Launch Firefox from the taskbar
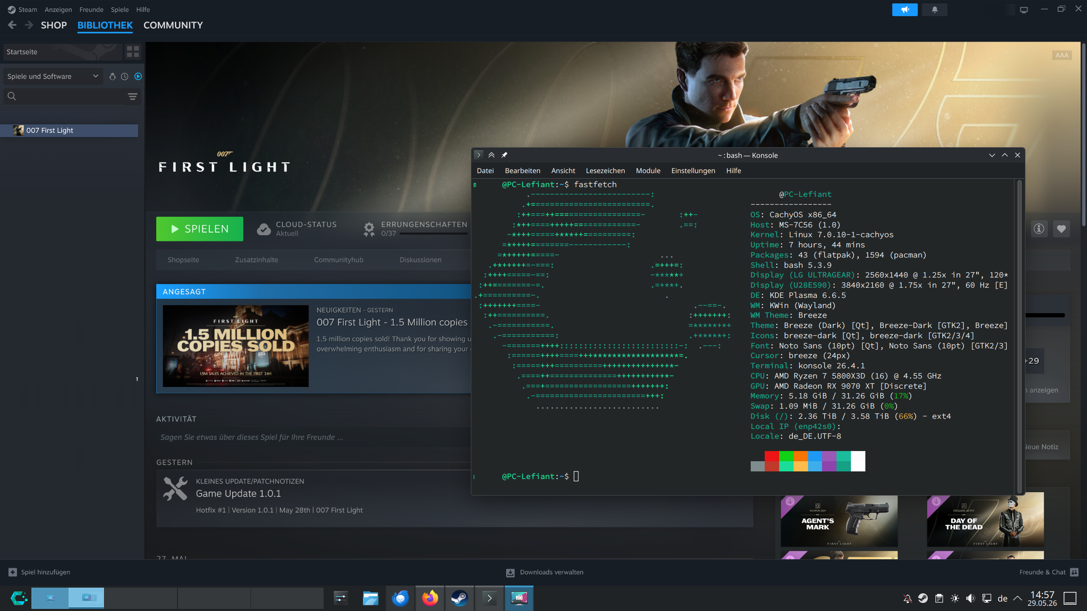The width and height of the screenshot is (1087, 611). pyautogui.click(x=430, y=598)
